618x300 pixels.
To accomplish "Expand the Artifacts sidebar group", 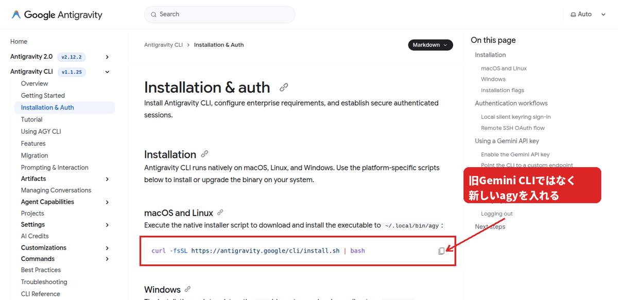I will point(107,179).
